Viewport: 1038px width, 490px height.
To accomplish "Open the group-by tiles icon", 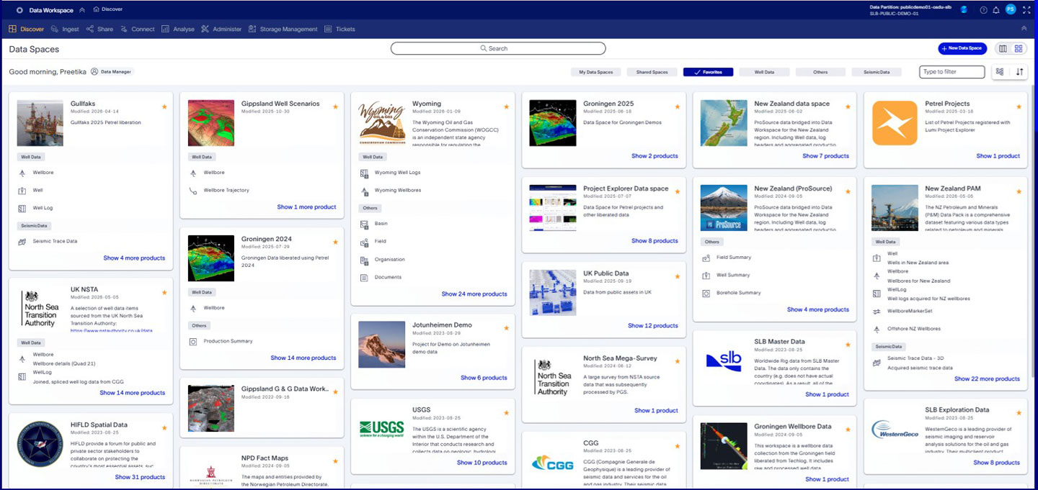I will (1000, 72).
